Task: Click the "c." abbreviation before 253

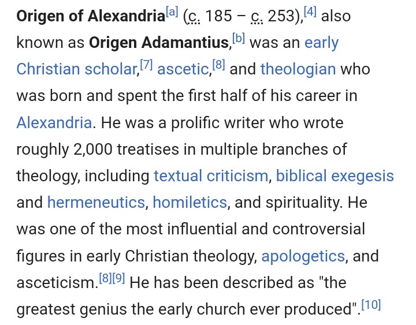Action: pos(256,17)
